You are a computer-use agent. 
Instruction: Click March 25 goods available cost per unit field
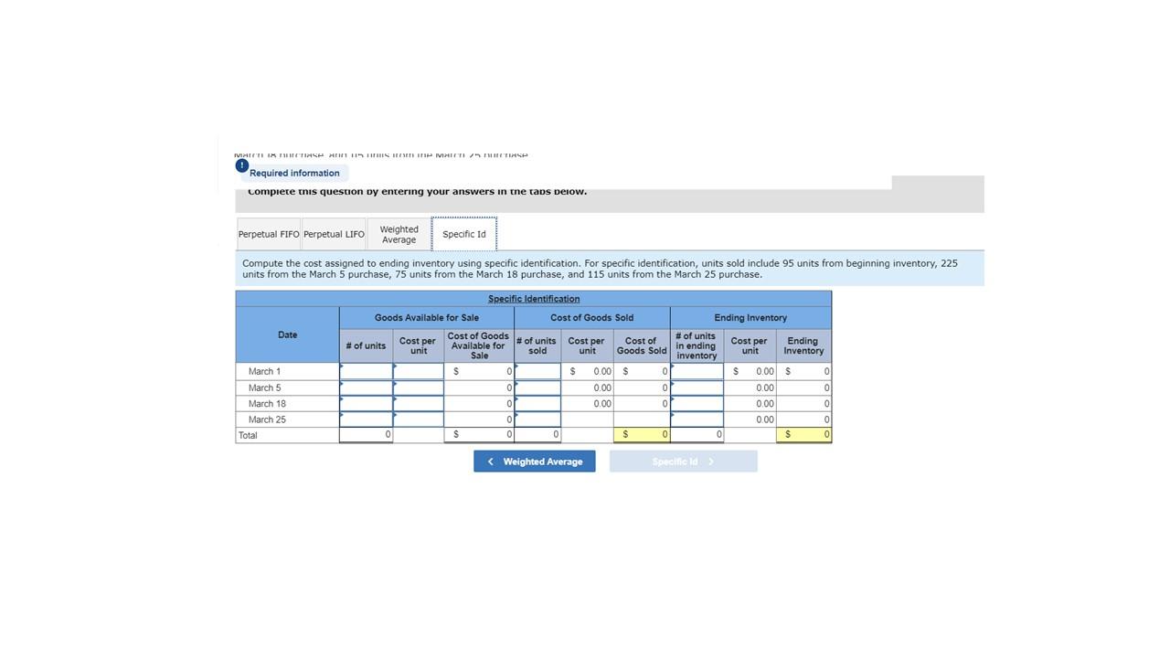pyautogui.click(x=419, y=419)
